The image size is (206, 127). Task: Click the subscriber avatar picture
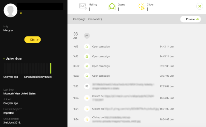click(11, 10)
